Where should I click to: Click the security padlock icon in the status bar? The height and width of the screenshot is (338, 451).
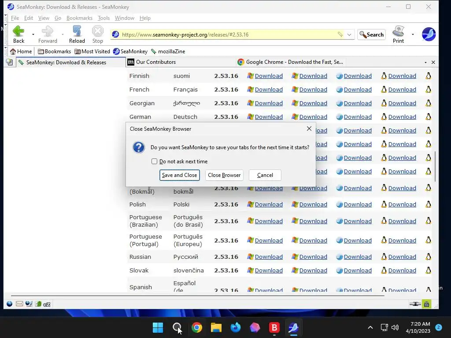(426, 304)
